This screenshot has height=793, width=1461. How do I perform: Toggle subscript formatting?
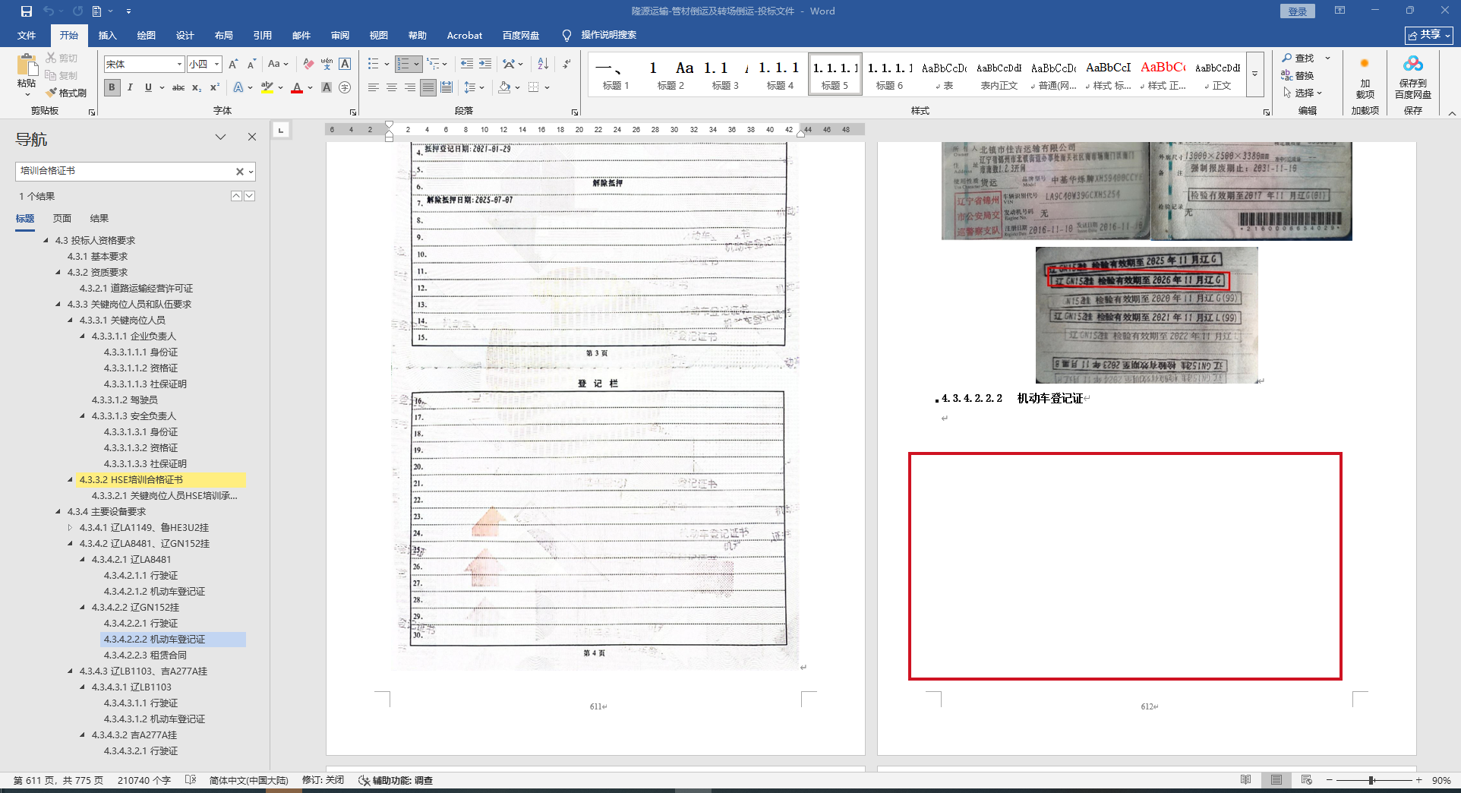click(197, 87)
